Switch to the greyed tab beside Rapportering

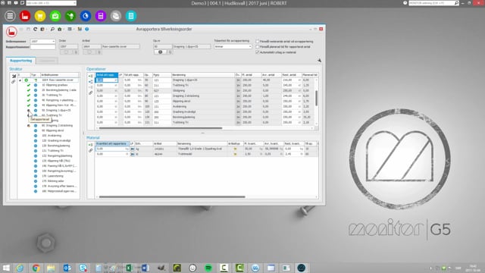click(47, 61)
